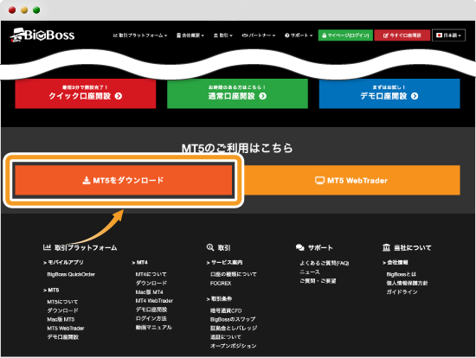Open the ログイン方法 footer link

pos(151,318)
